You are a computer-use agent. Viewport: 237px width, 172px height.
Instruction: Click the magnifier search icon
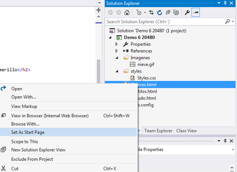click(227, 22)
